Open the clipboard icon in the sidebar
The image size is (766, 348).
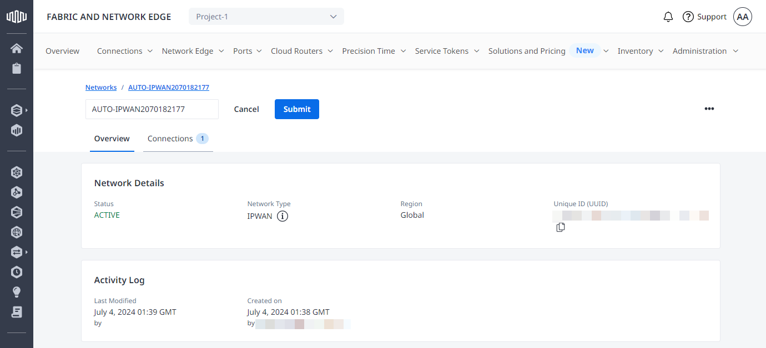(x=17, y=69)
